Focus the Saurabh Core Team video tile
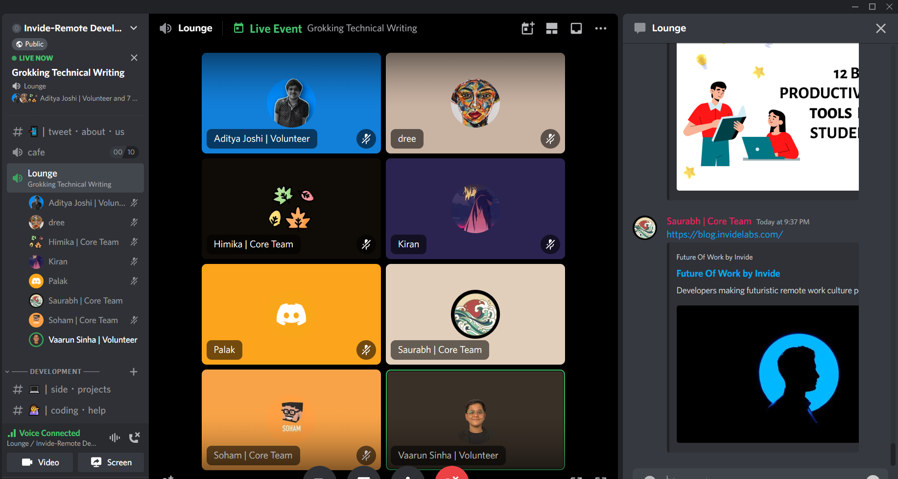The image size is (898, 479). point(475,314)
